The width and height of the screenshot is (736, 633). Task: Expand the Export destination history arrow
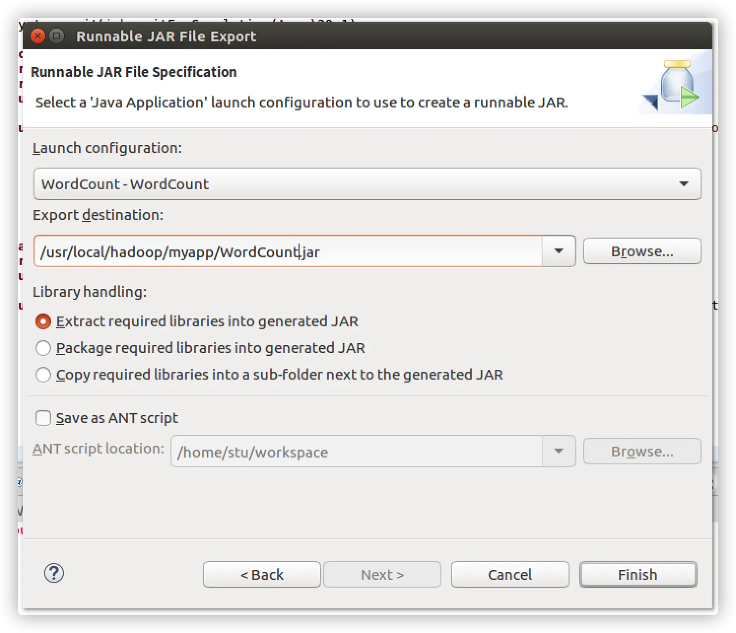pos(558,251)
